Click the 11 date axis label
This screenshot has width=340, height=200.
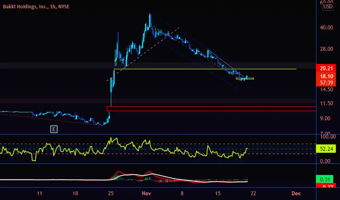39,193
